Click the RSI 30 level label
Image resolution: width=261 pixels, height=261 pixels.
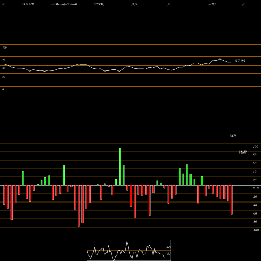pos(4,77)
